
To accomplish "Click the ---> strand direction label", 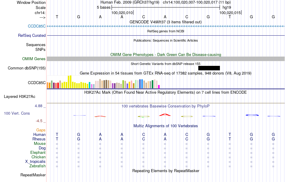I will (42, 17).
